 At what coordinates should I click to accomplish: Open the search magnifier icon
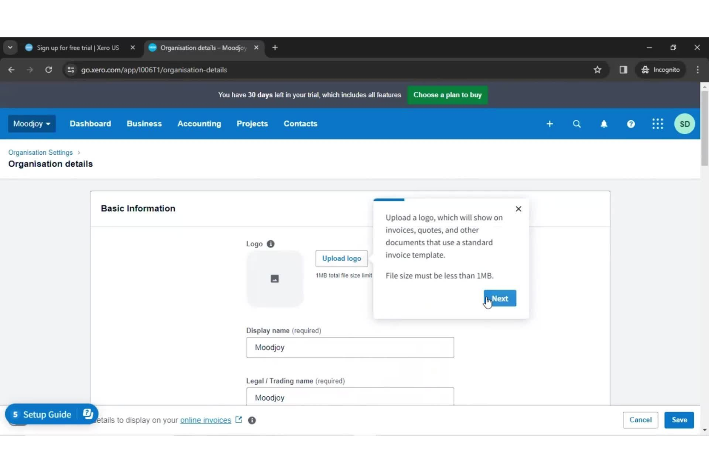[577, 124]
